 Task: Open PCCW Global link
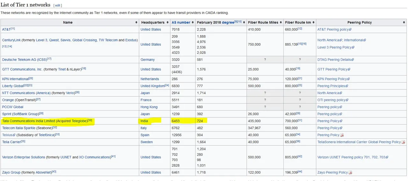click(x=13, y=107)
